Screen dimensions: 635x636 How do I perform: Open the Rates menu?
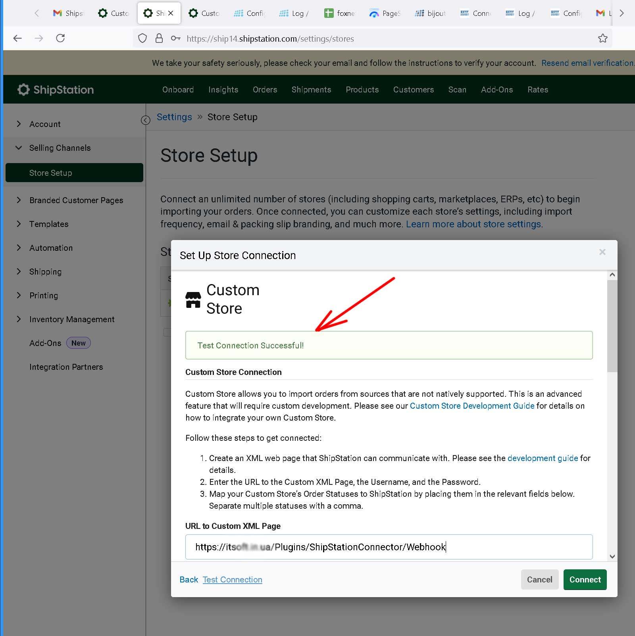[x=538, y=90]
